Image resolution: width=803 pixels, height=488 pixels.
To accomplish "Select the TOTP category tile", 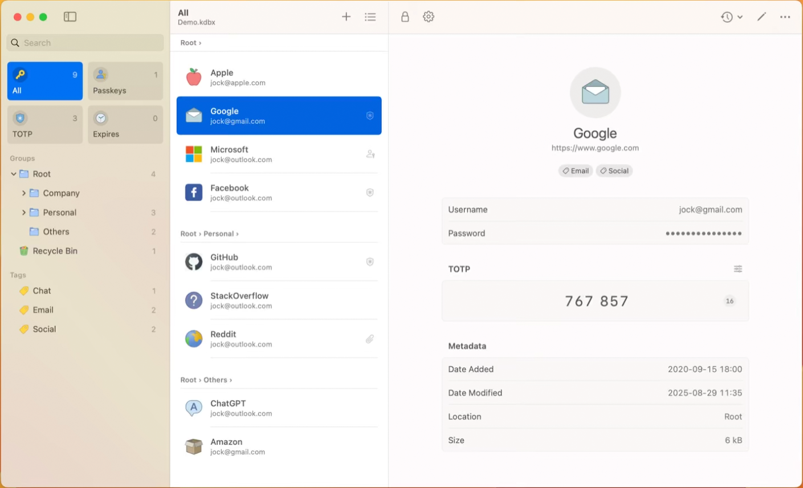I will [x=45, y=124].
